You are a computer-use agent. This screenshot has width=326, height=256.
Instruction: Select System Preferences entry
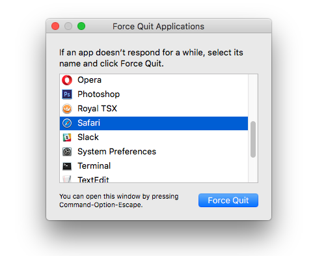[154, 152]
